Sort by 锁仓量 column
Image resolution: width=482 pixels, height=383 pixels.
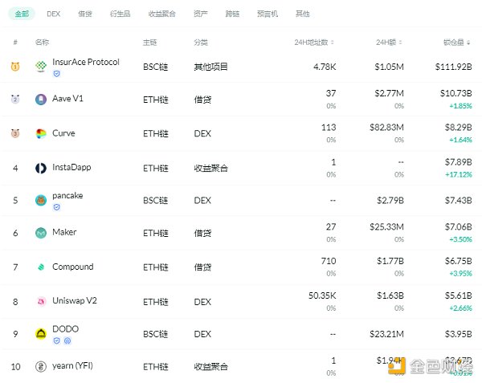[457, 42]
